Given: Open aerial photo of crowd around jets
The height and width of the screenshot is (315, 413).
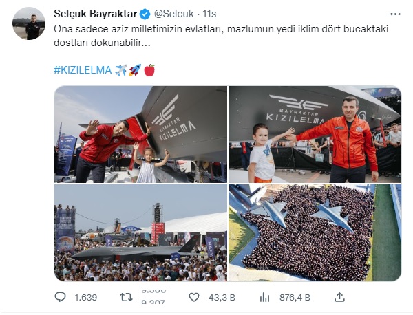Looking at the screenshot, I should coord(315,232).
